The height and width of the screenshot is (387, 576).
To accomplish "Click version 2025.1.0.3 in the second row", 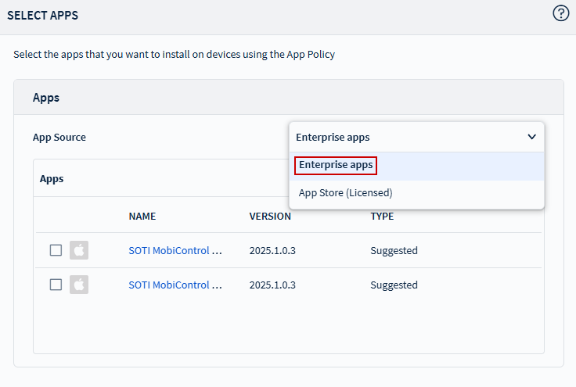I will [273, 285].
